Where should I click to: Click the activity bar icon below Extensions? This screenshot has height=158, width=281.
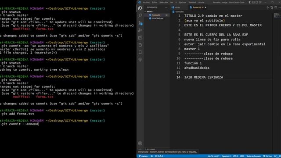click(x=140, y=45)
